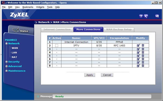Click the edit icon for row 8

point(138,66)
